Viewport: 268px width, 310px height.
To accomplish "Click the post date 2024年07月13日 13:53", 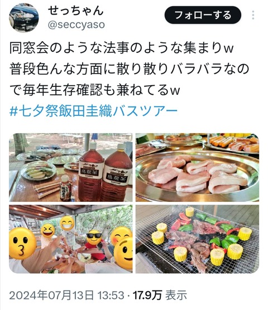I will (66, 295).
